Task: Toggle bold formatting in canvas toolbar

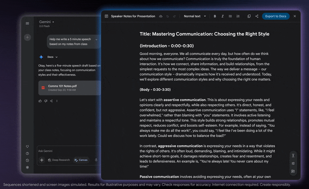Action: pos(215,16)
